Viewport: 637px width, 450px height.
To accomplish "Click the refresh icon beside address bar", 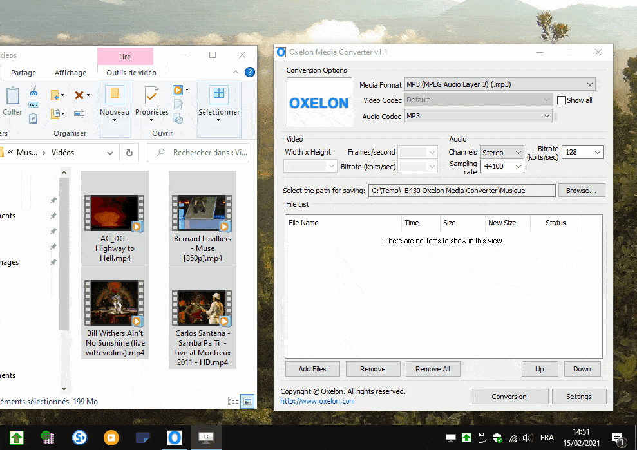I will coord(129,153).
